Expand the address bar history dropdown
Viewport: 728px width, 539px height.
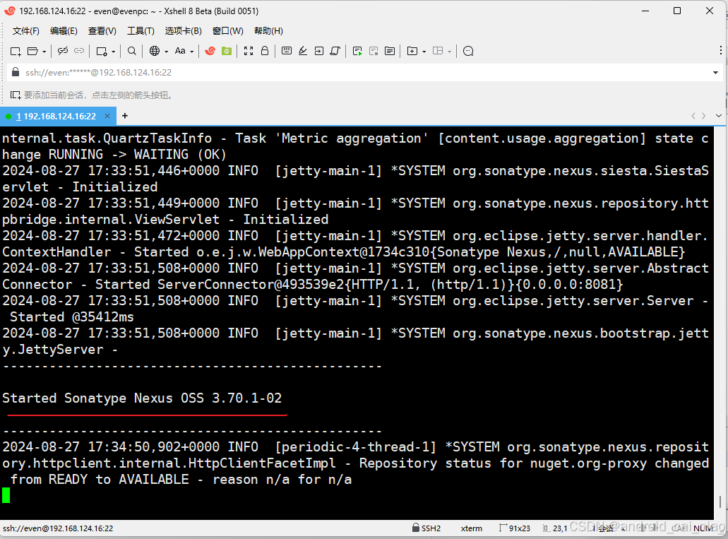715,73
